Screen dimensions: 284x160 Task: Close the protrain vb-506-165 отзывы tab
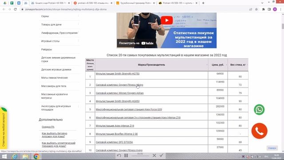(111, 3)
